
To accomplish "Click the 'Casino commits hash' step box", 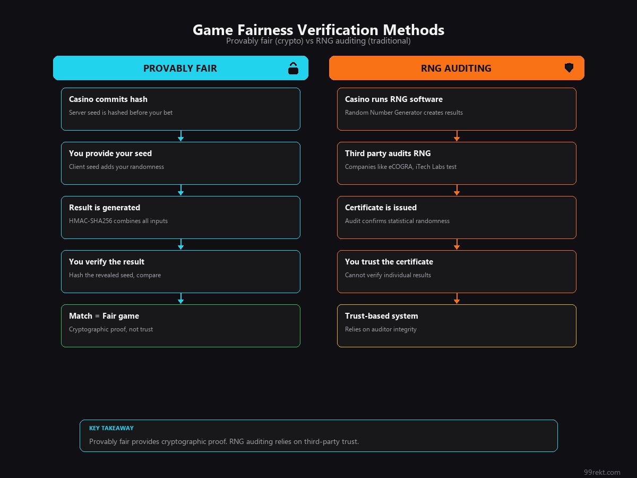I will tap(180, 109).
